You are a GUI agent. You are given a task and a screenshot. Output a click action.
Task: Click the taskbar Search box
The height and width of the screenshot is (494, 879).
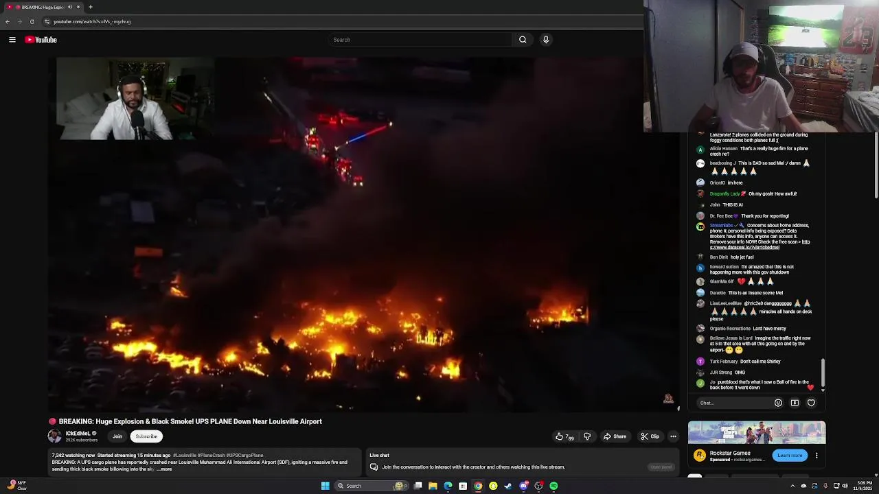click(371, 486)
